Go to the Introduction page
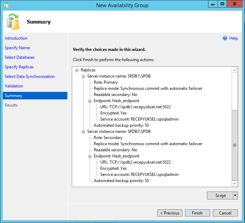The width and height of the screenshot is (245, 223). (16, 38)
